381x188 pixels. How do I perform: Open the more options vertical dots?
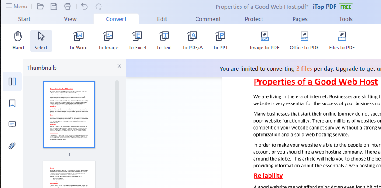click(112, 7)
